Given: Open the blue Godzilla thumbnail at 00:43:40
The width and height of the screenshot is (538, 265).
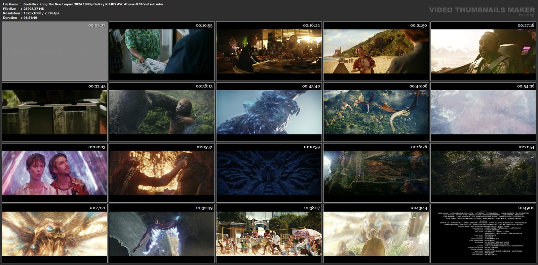Looking at the screenshot, I should [269, 112].
